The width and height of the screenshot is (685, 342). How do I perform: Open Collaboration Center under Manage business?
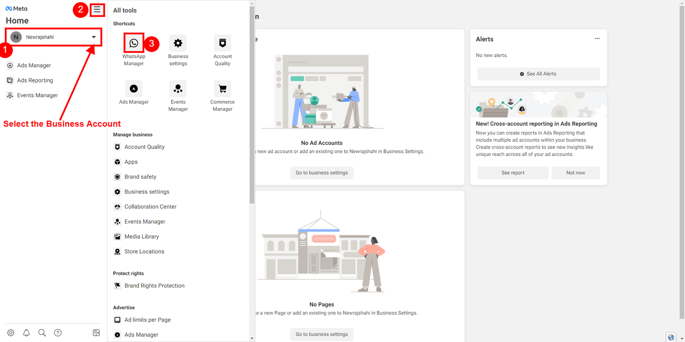click(x=150, y=207)
